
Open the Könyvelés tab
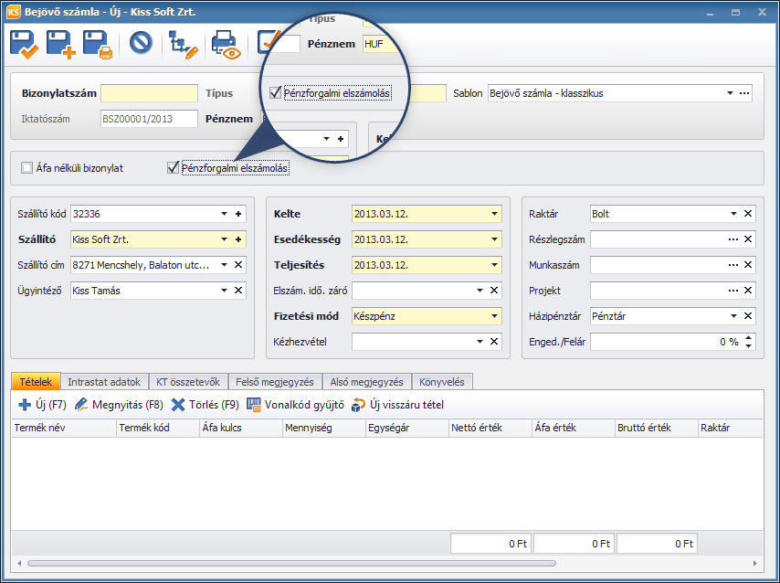(442, 382)
